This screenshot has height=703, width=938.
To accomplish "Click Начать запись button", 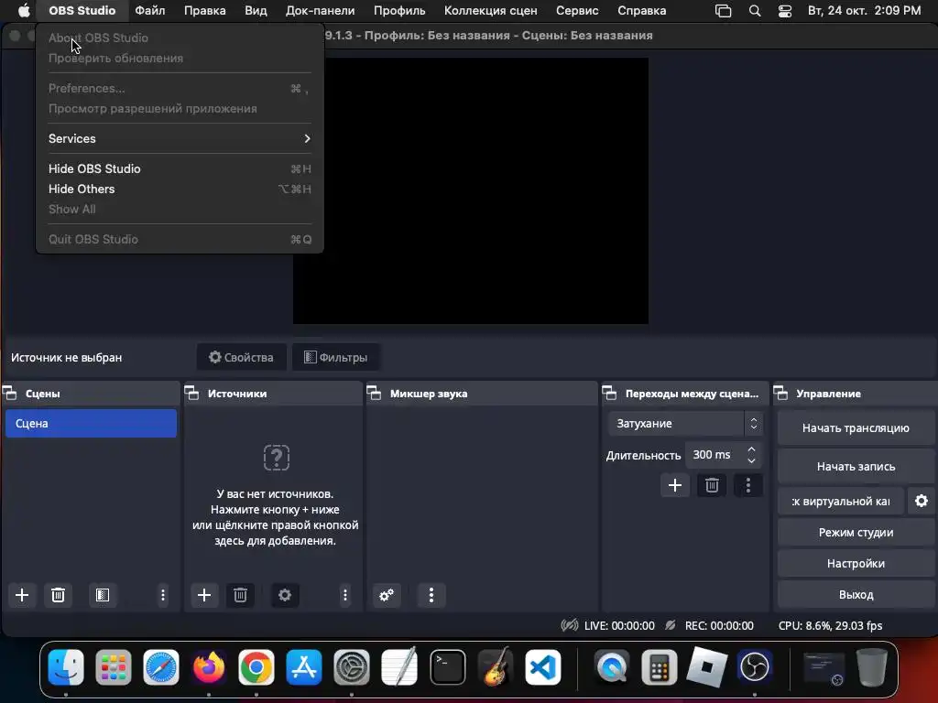I will 856,467.
